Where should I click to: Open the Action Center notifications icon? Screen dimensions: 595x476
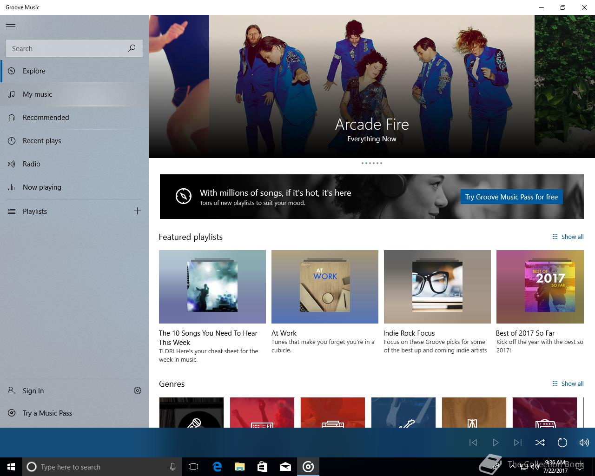(x=579, y=467)
